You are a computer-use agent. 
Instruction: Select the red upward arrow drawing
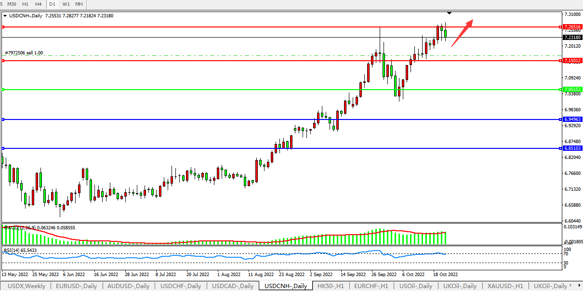[462, 32]
